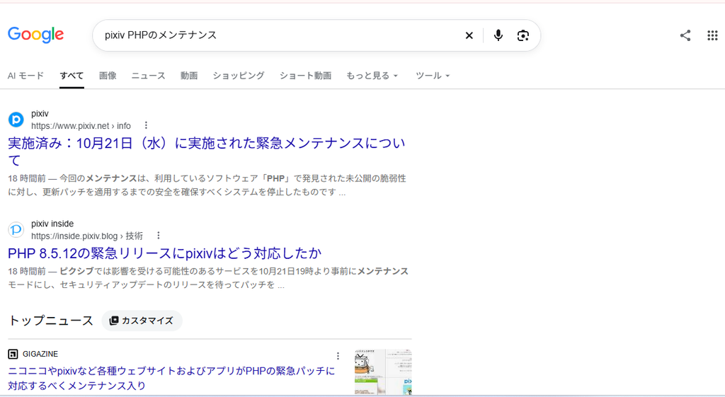This screenshot has height=397, width=725.
Task: Start voice search with microphone icon
Action: 498,35
